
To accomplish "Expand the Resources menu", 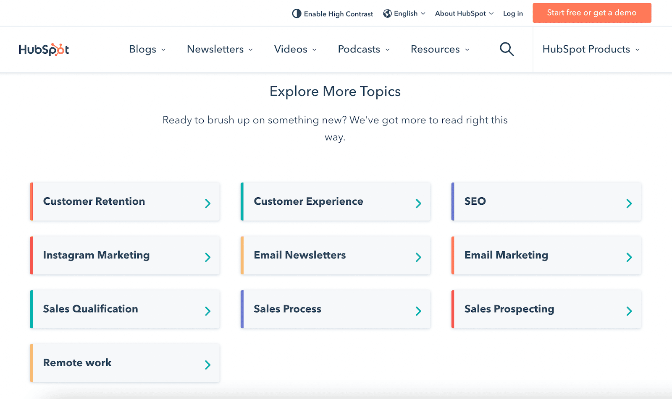I will 440,50.
